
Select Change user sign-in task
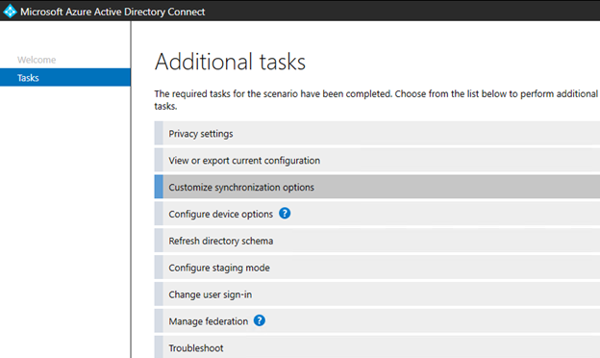pyautogui.click(x=377, y=294)
